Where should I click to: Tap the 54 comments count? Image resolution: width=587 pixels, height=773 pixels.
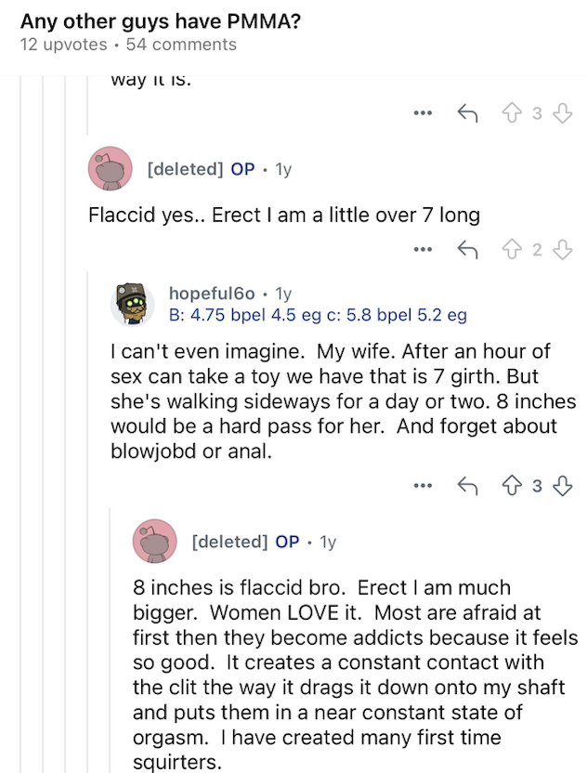coord(181,45)
